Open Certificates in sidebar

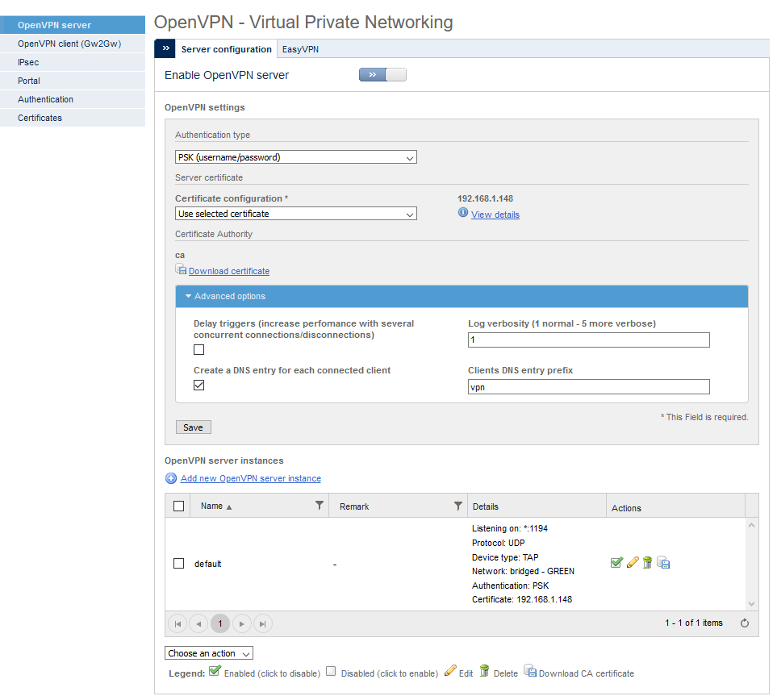[73, 118]
